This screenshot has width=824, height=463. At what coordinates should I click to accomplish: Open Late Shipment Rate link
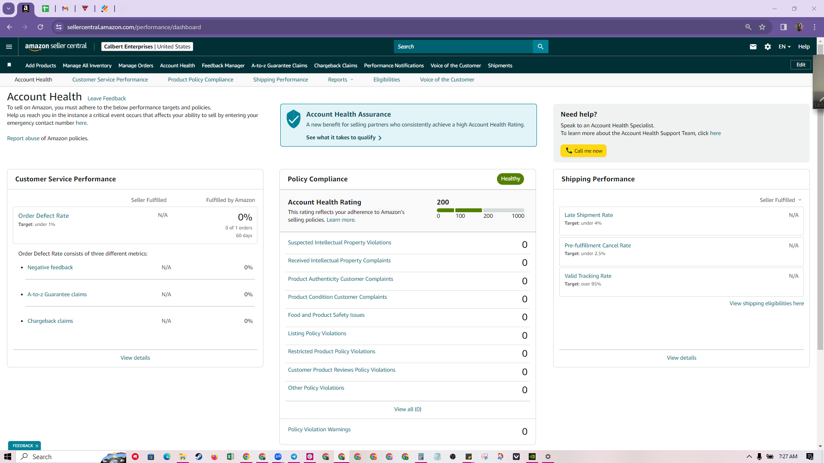pyautogui.click(x=589, y=215)
